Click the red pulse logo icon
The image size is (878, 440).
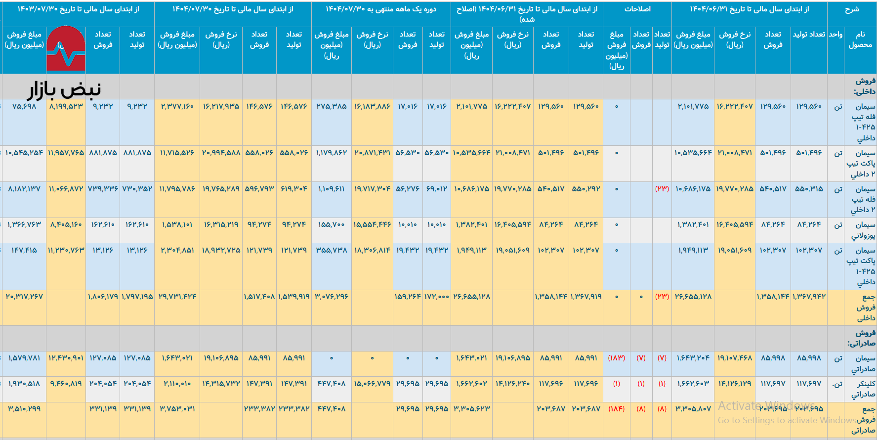(66, 48)
